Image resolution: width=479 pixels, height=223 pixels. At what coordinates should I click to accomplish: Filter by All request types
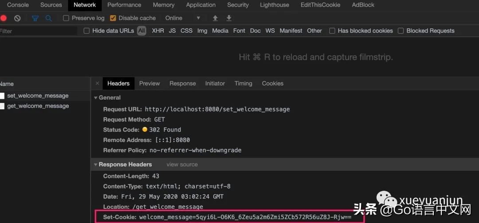click(x=141, y=31)
